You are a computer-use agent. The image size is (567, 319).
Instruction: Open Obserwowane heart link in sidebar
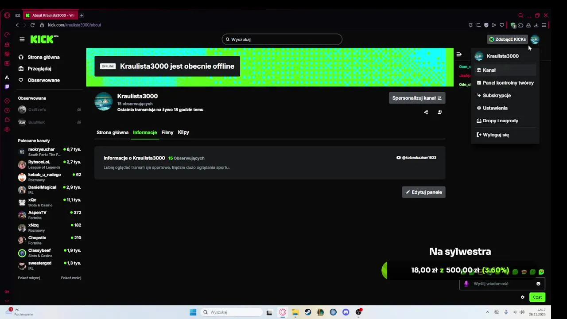39,80
